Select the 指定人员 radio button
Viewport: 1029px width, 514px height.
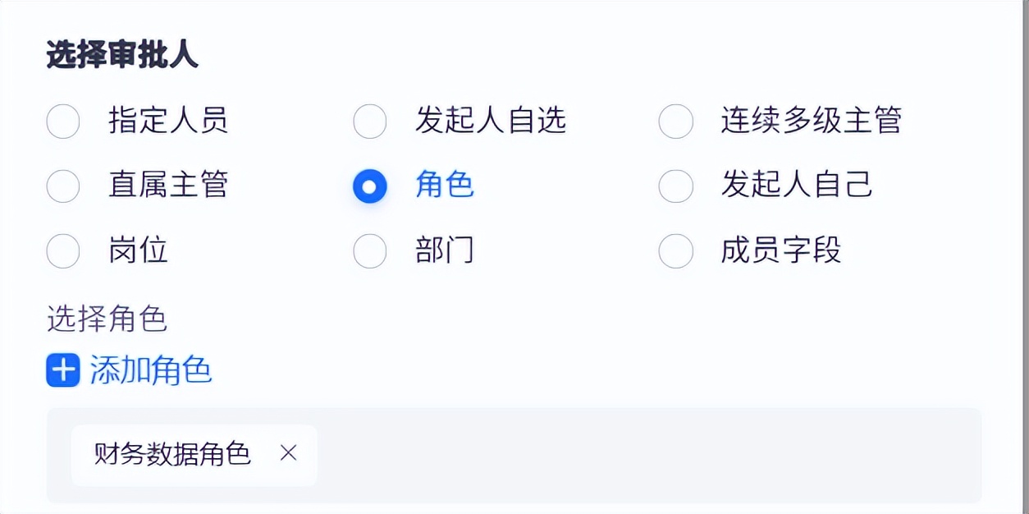(63, 121)
